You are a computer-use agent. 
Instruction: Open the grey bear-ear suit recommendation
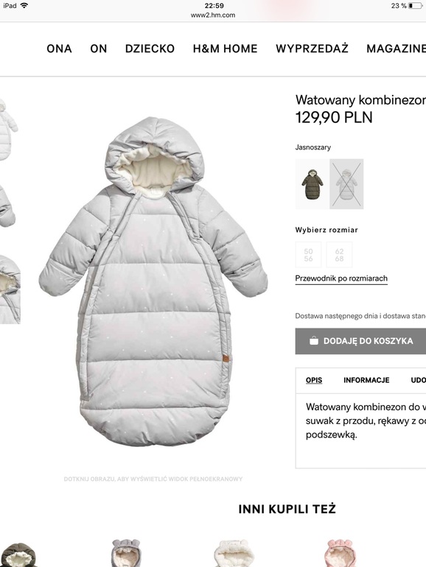click(125, 553)
